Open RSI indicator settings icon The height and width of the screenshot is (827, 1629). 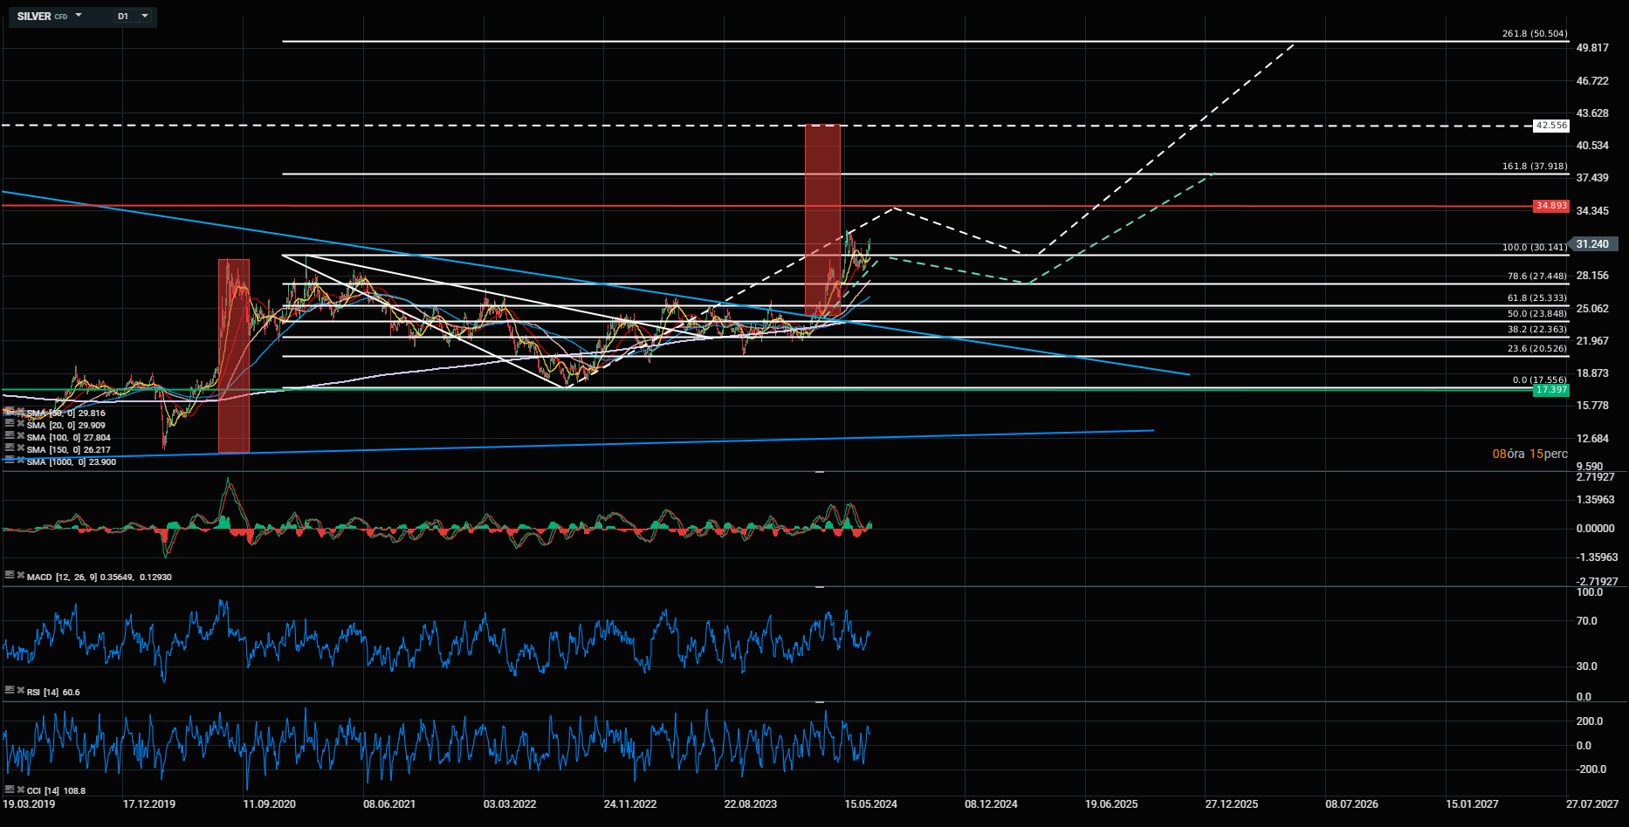[x=10, y=690]
